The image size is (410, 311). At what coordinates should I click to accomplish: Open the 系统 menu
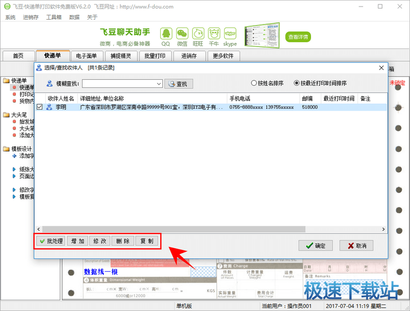pos(10,17)
